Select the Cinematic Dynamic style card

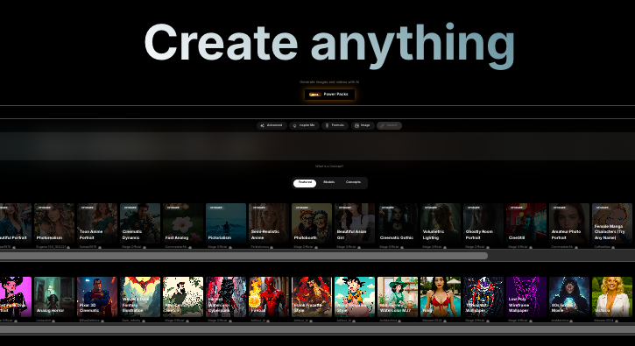click(x=140, y=223)
